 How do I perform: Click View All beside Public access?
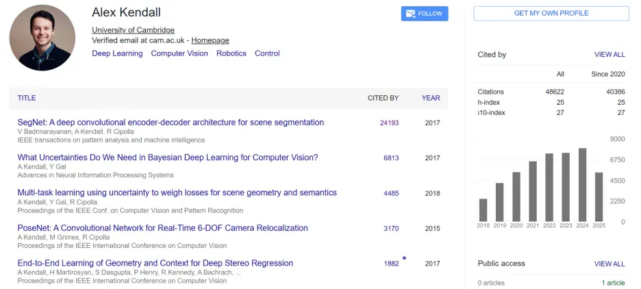click(x=609, y=264)
